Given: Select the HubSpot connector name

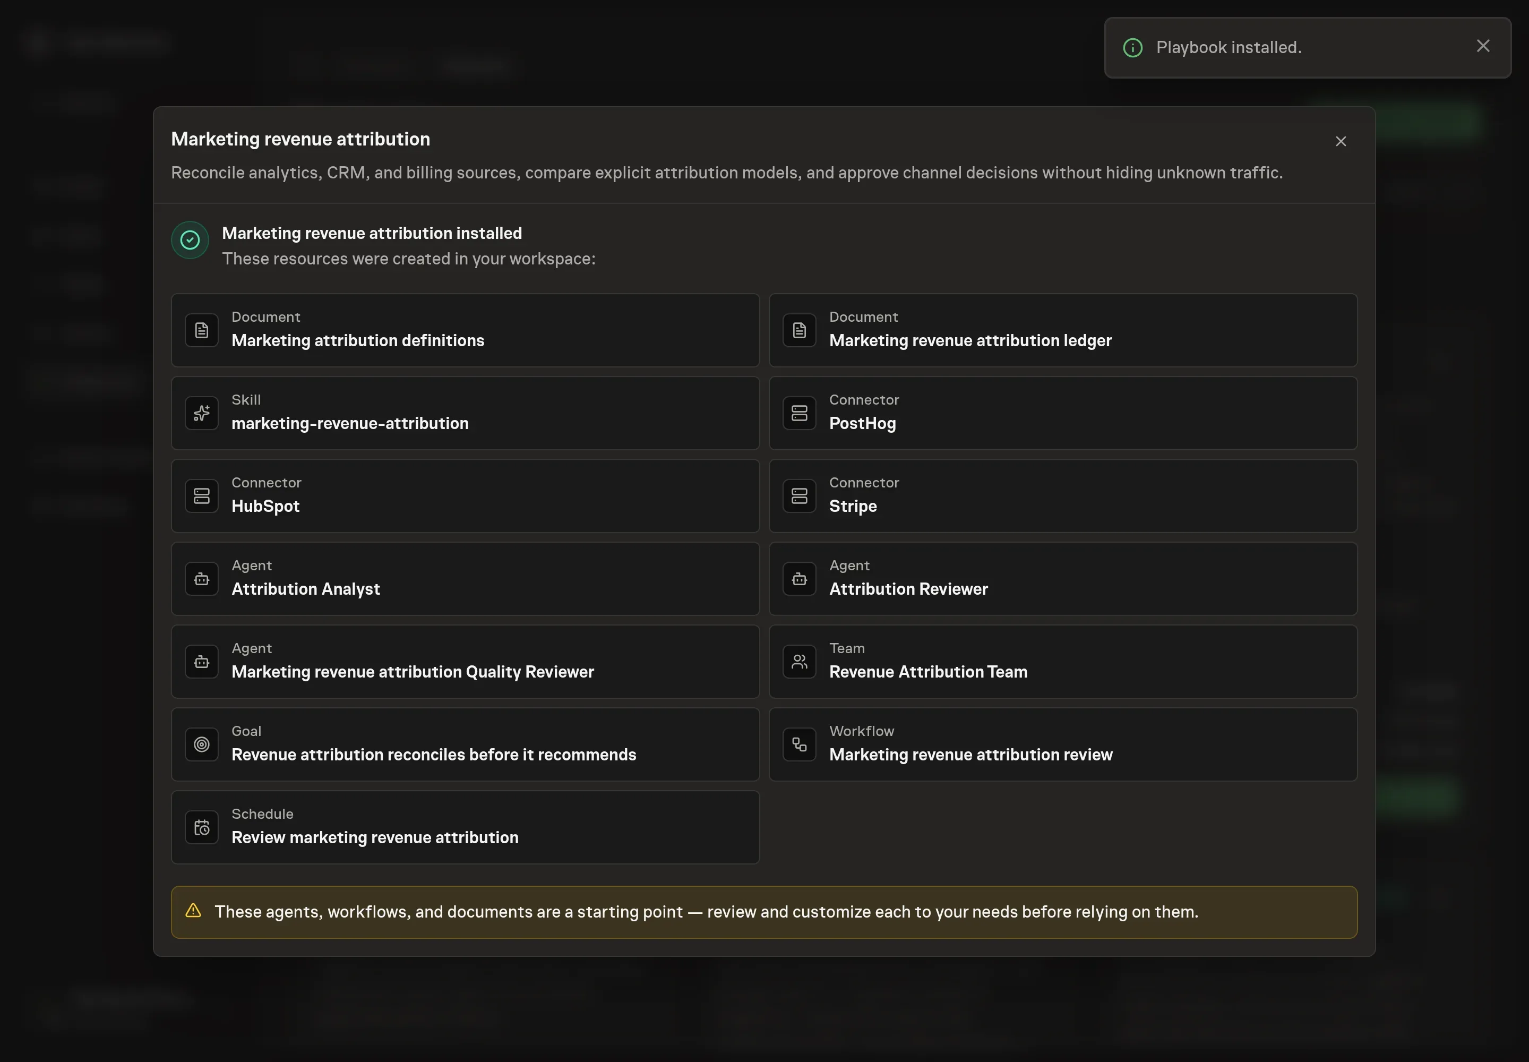Looking at the screenshot, I should (265, 506).
